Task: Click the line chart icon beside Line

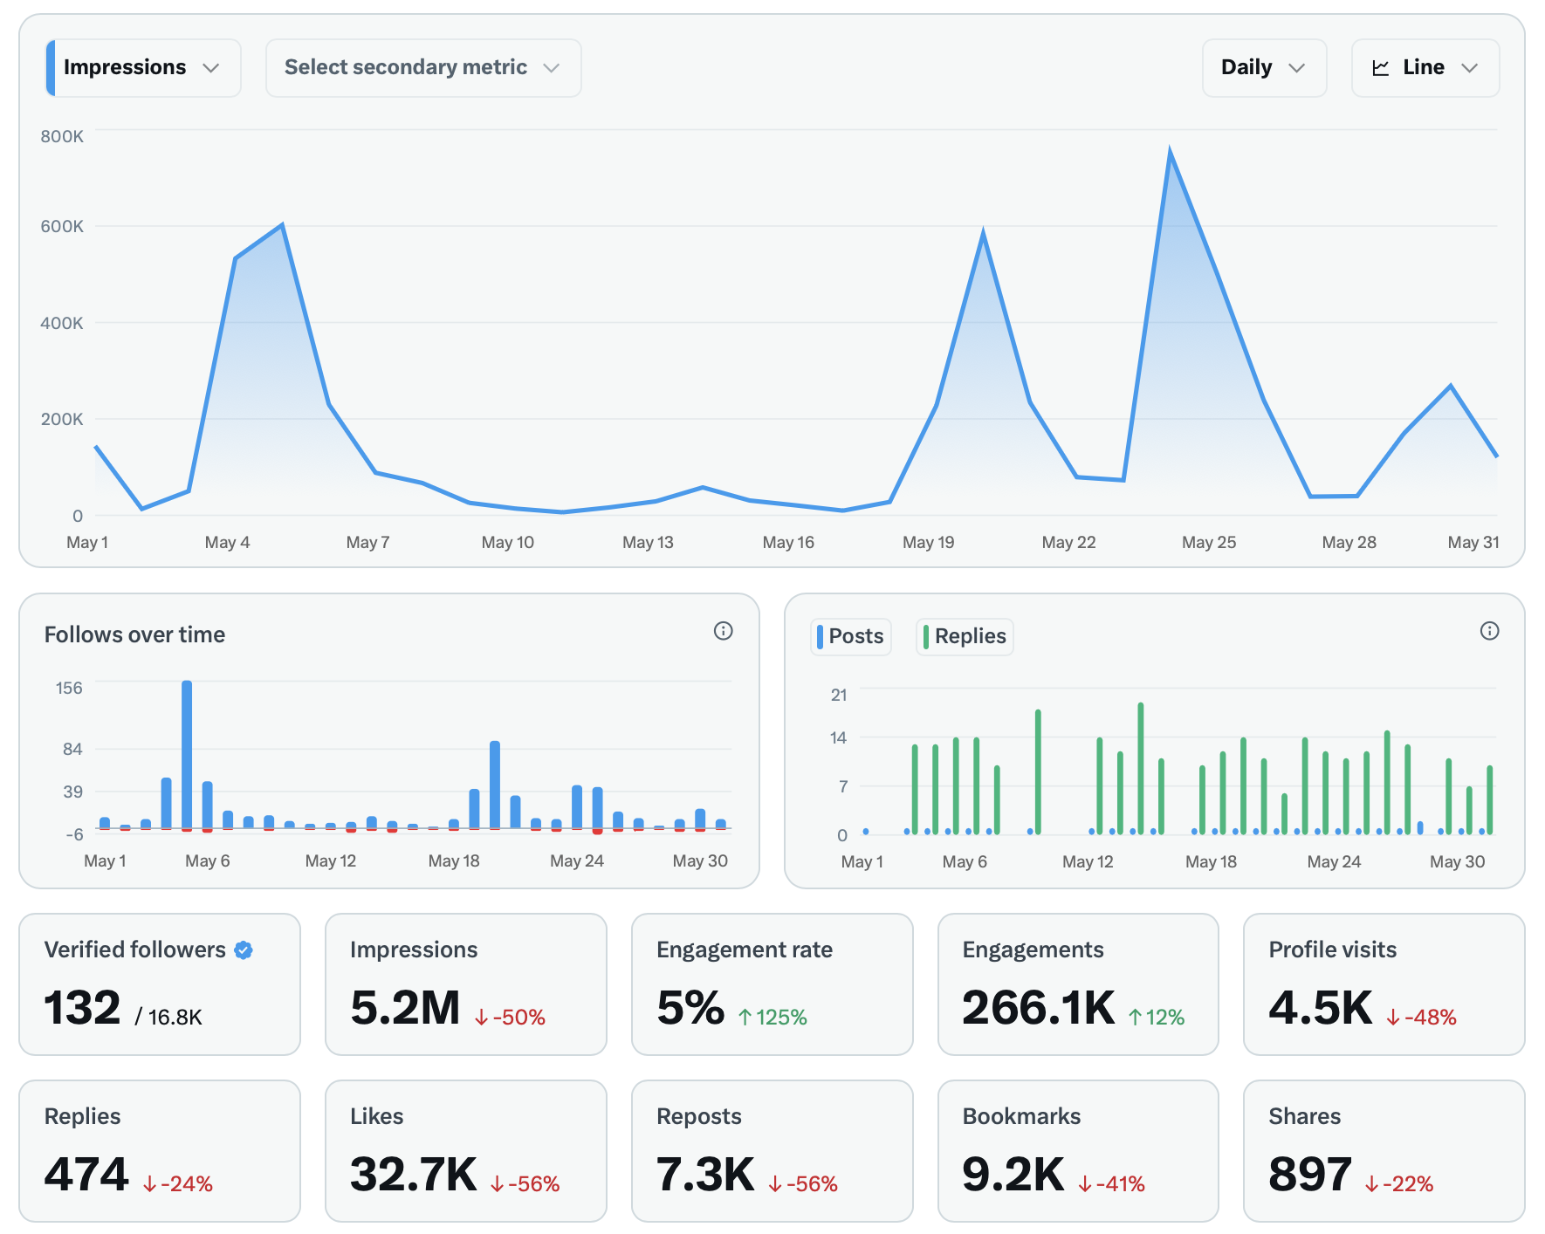Action: click(x=1380, y=68)
